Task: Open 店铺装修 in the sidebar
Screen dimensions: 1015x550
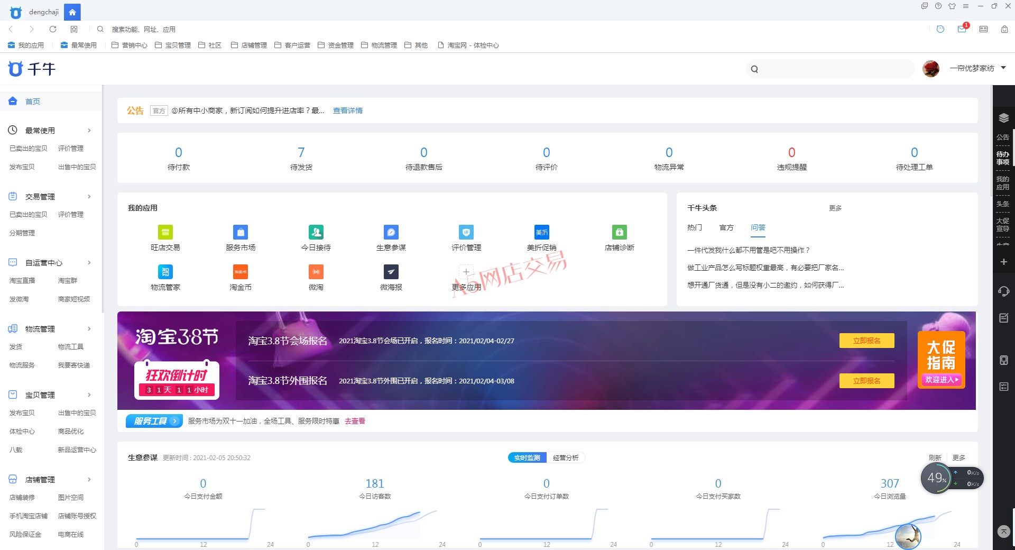Action: point(22,497)
